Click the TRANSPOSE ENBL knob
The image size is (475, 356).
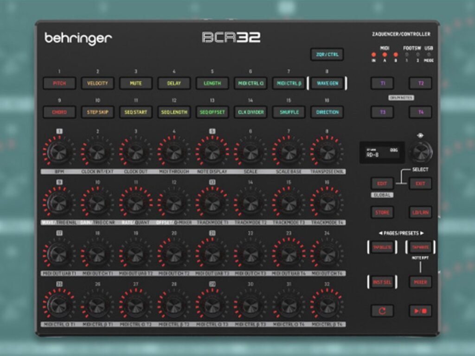[327, 152]
